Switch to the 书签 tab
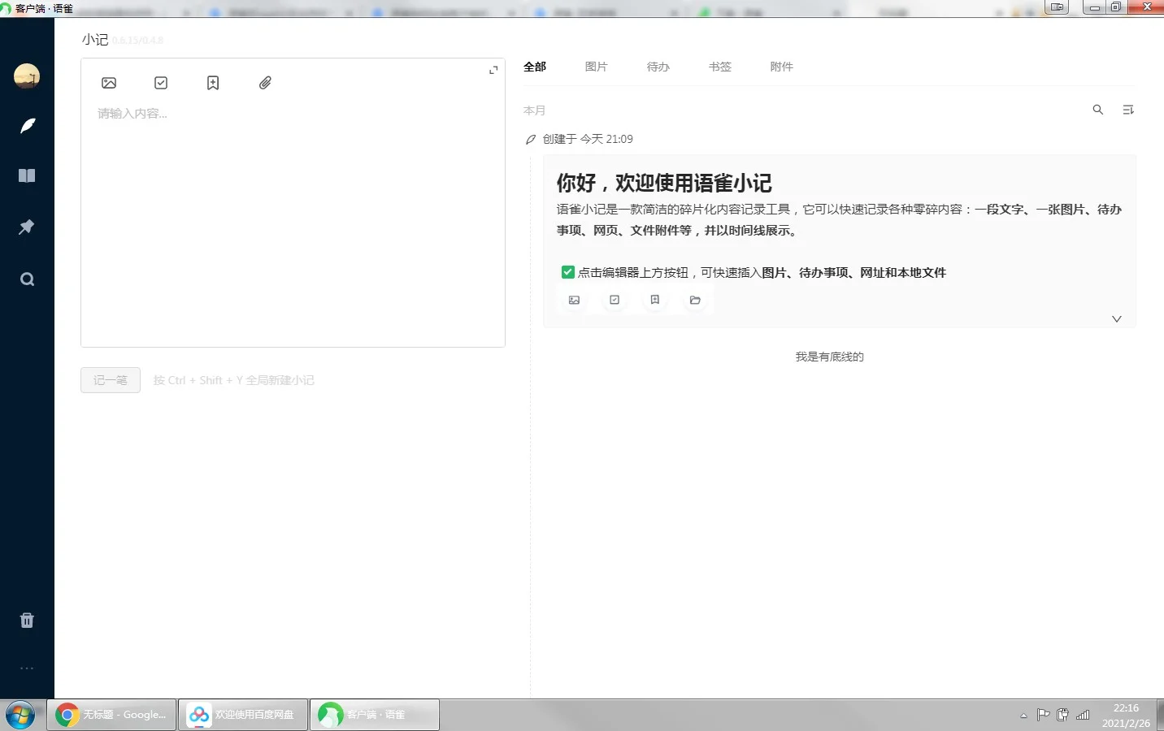The image size is (1164, 731). (720, 67)
